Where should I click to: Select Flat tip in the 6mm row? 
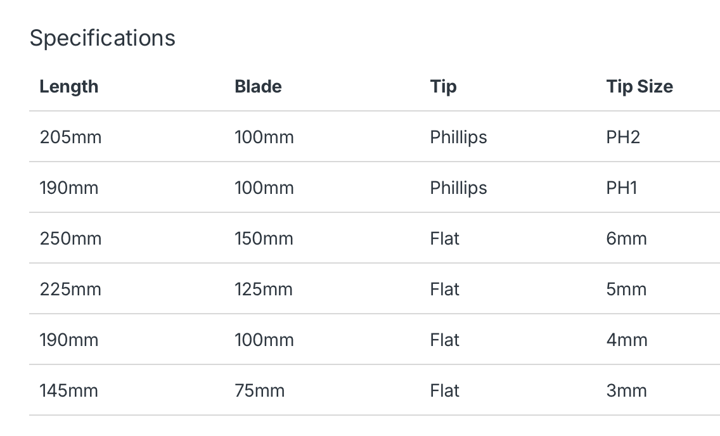pyautogui.click(x=444, y=238)
